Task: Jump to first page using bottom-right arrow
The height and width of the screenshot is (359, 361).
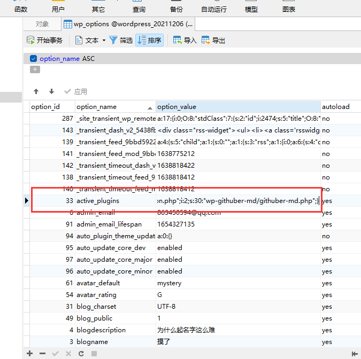Action: coord(354,354)
